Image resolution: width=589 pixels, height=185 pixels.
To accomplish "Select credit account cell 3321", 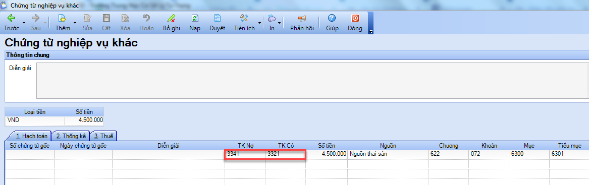I will (x=286, y=154).
